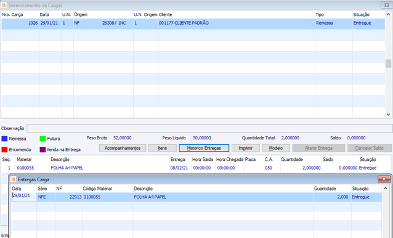Click the Cancelar Saldo button
The image size is (393, 238).
click(370, 148)
